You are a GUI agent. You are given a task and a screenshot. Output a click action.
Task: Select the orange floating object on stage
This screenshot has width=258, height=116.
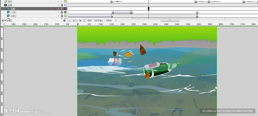coord(128,55)
